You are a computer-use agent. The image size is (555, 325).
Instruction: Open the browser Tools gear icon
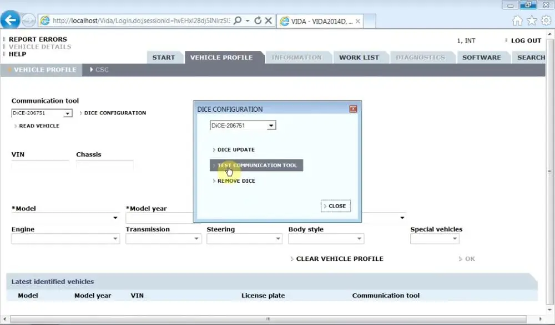[546, 20]
